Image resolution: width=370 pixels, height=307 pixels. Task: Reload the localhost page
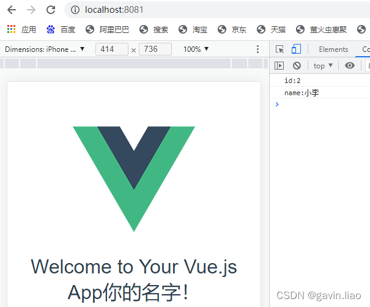(x=51, y=10)
